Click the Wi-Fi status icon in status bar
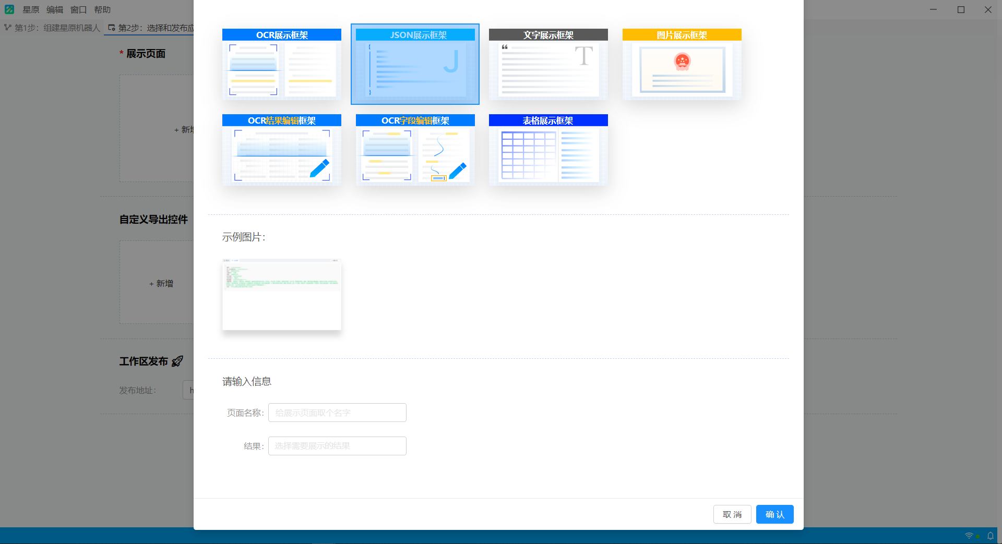 click(x=969, y=536)
